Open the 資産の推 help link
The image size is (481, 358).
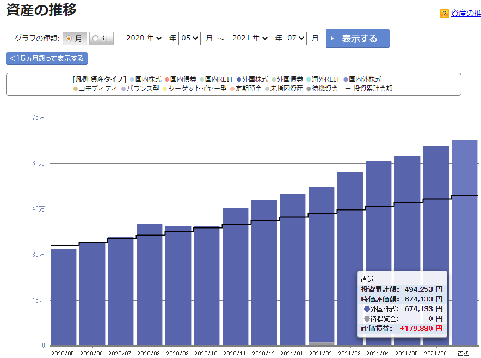[x=466, y=13]
